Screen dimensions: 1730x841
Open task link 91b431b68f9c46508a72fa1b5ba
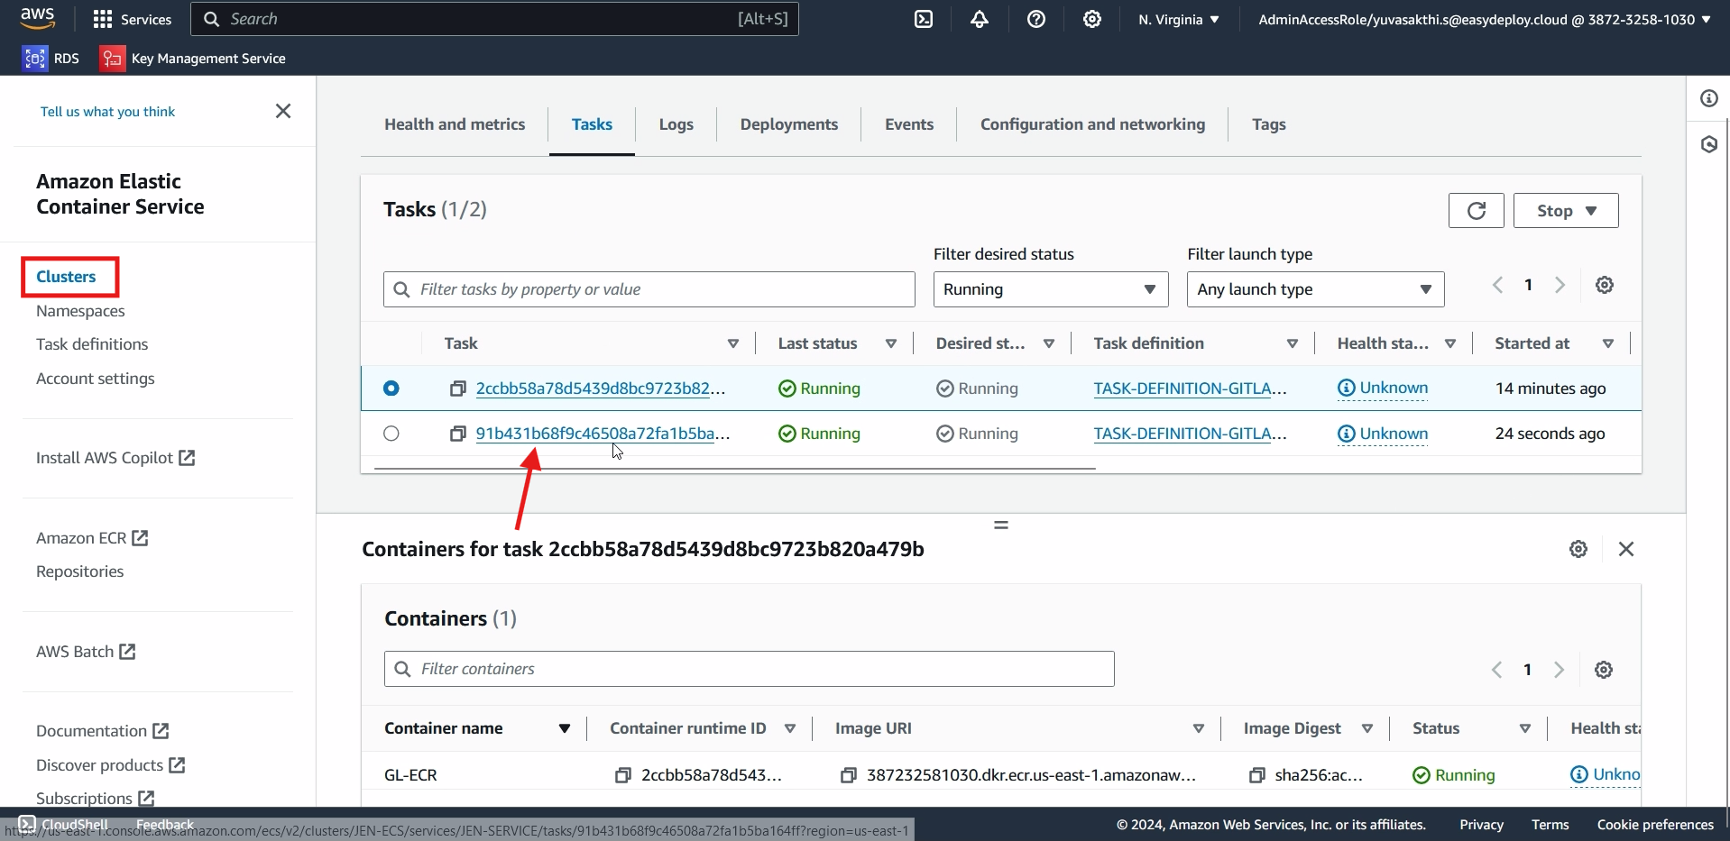[603, 434]
